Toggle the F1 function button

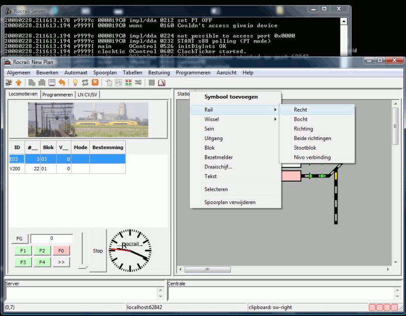(23, 251)
